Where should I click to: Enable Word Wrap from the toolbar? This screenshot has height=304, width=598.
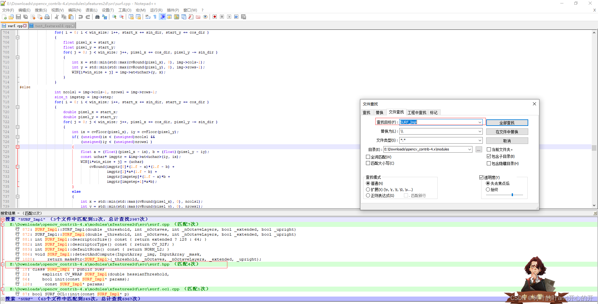coord(148,17)
